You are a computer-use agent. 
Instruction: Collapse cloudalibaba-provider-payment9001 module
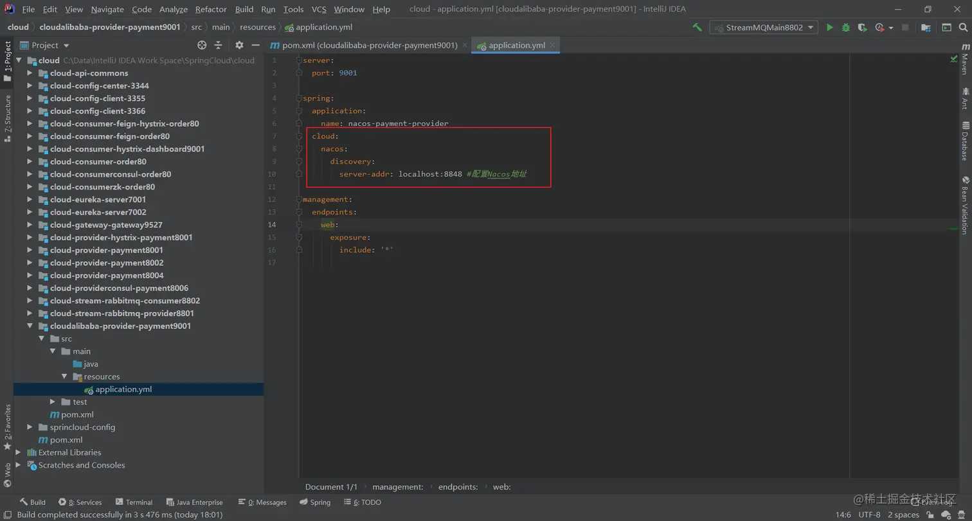tap(30, 326)
